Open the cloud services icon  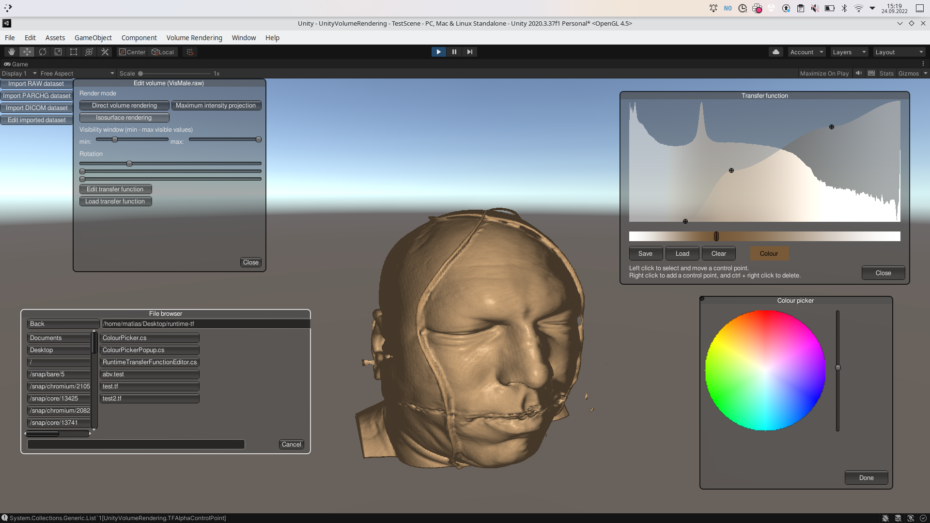click(776, 52)
